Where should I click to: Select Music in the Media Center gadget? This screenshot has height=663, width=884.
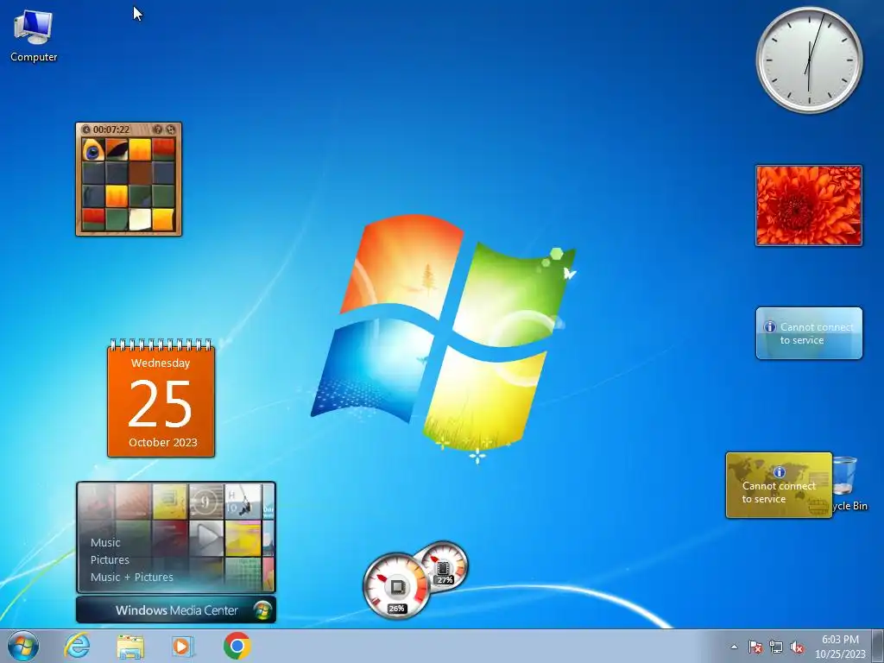(105, 542)
